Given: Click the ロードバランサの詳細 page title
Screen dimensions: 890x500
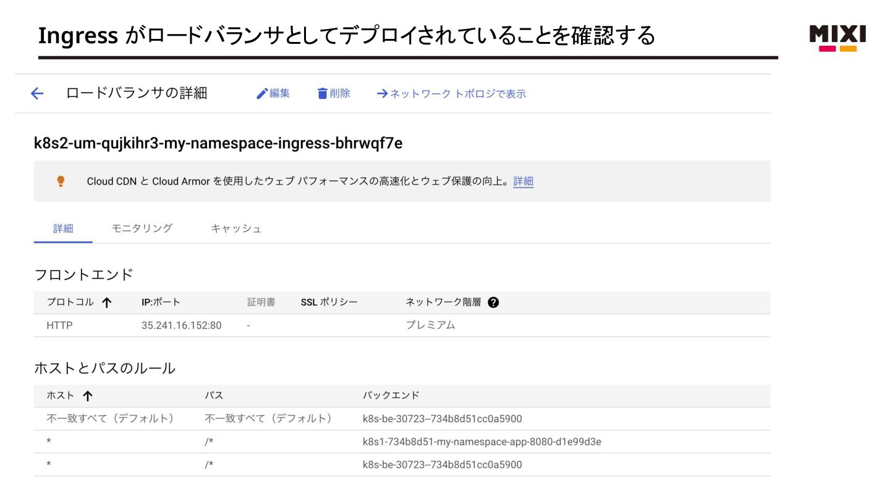Looking at the screenshot, I should [x=137, y=93].
